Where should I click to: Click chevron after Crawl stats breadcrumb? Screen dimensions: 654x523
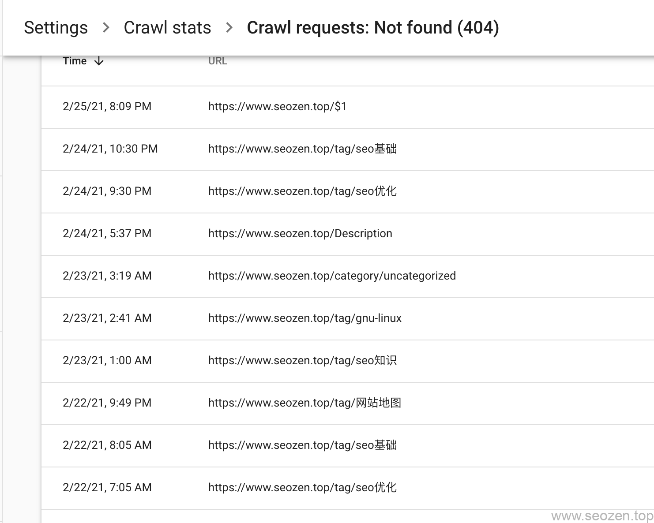tap(229, 28)
